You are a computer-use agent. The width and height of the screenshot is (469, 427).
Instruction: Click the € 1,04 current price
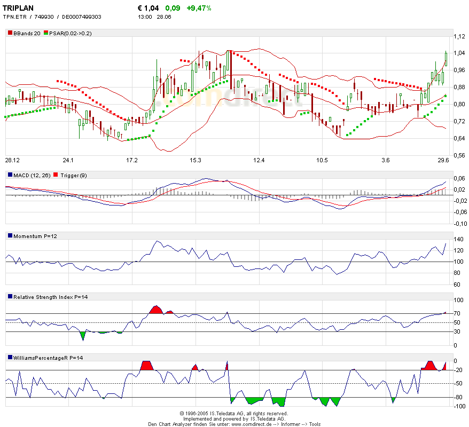[x=148, y=8]
